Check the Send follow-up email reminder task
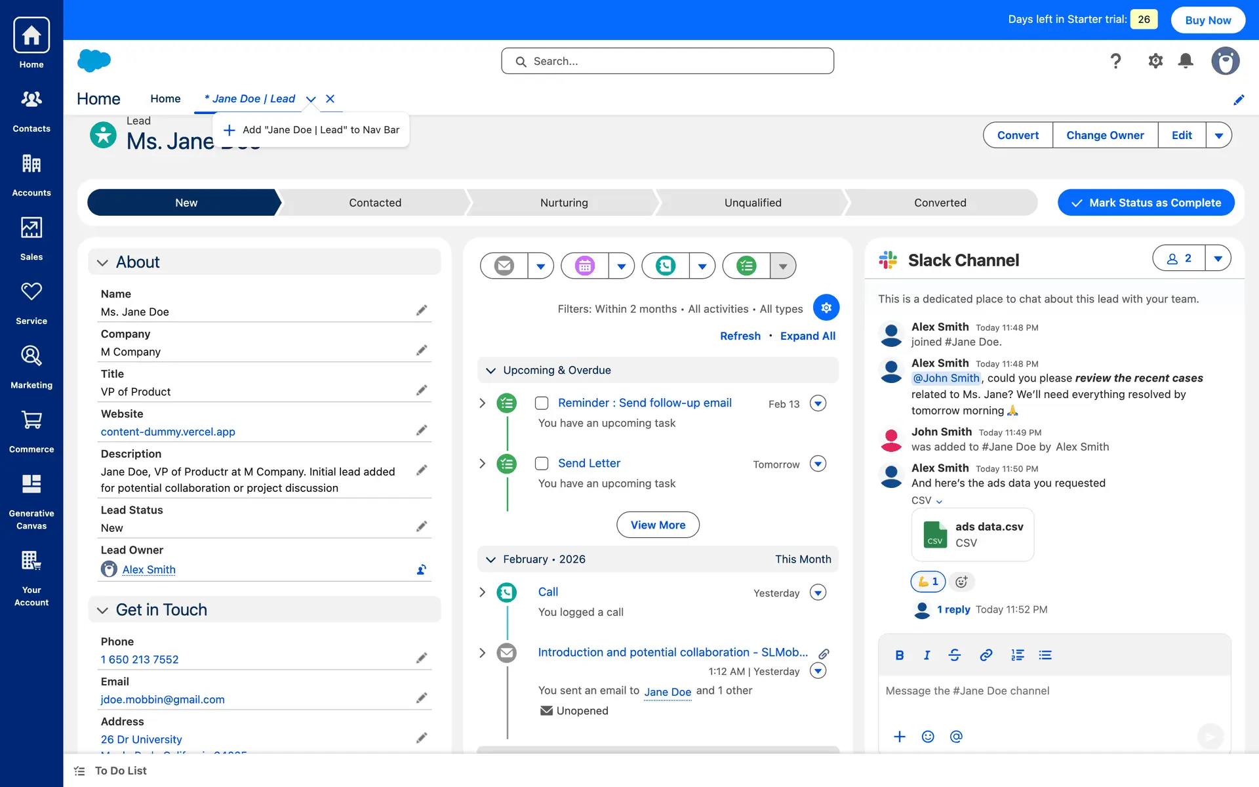1259x787 pixels. coord(542,403)
